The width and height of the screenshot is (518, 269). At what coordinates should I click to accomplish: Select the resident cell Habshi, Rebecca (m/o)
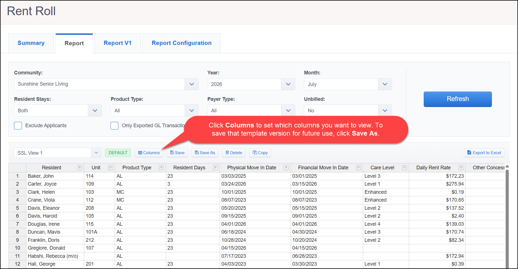pos(55,256)
